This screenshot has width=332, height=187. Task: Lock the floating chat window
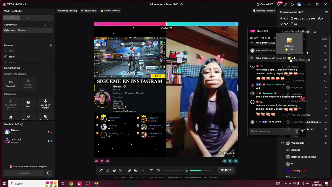tap(292, 31)
